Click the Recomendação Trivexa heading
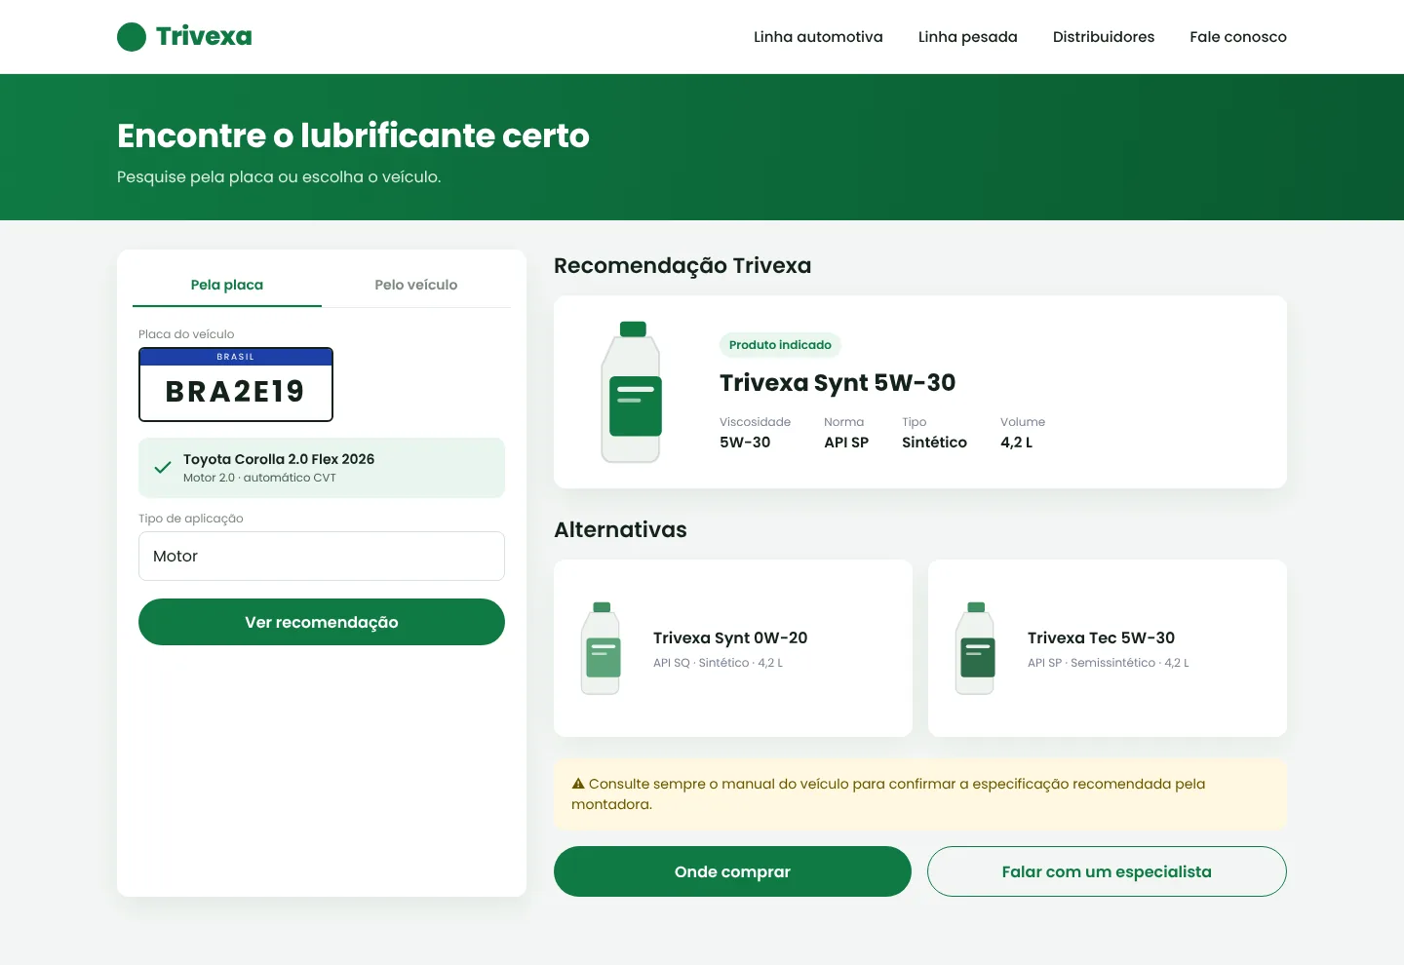1404x965 pixels. click(x=682, y=265)
